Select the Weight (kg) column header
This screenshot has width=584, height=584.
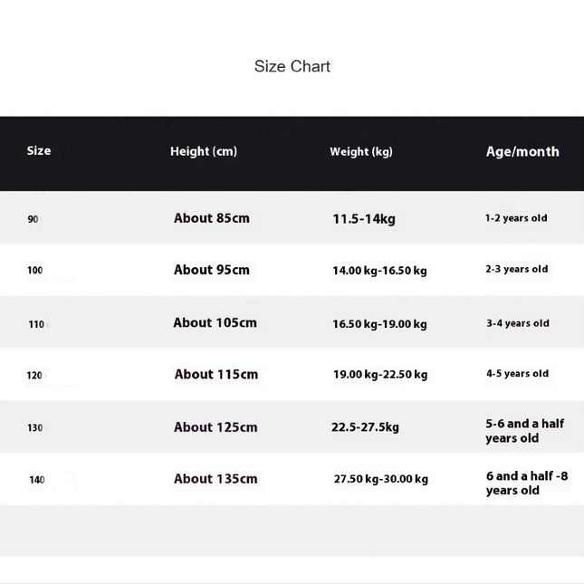tap(361, 151)
